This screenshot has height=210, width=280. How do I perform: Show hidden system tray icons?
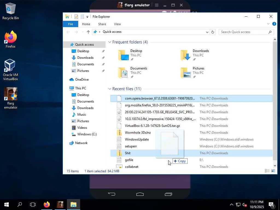pos(231,205)
